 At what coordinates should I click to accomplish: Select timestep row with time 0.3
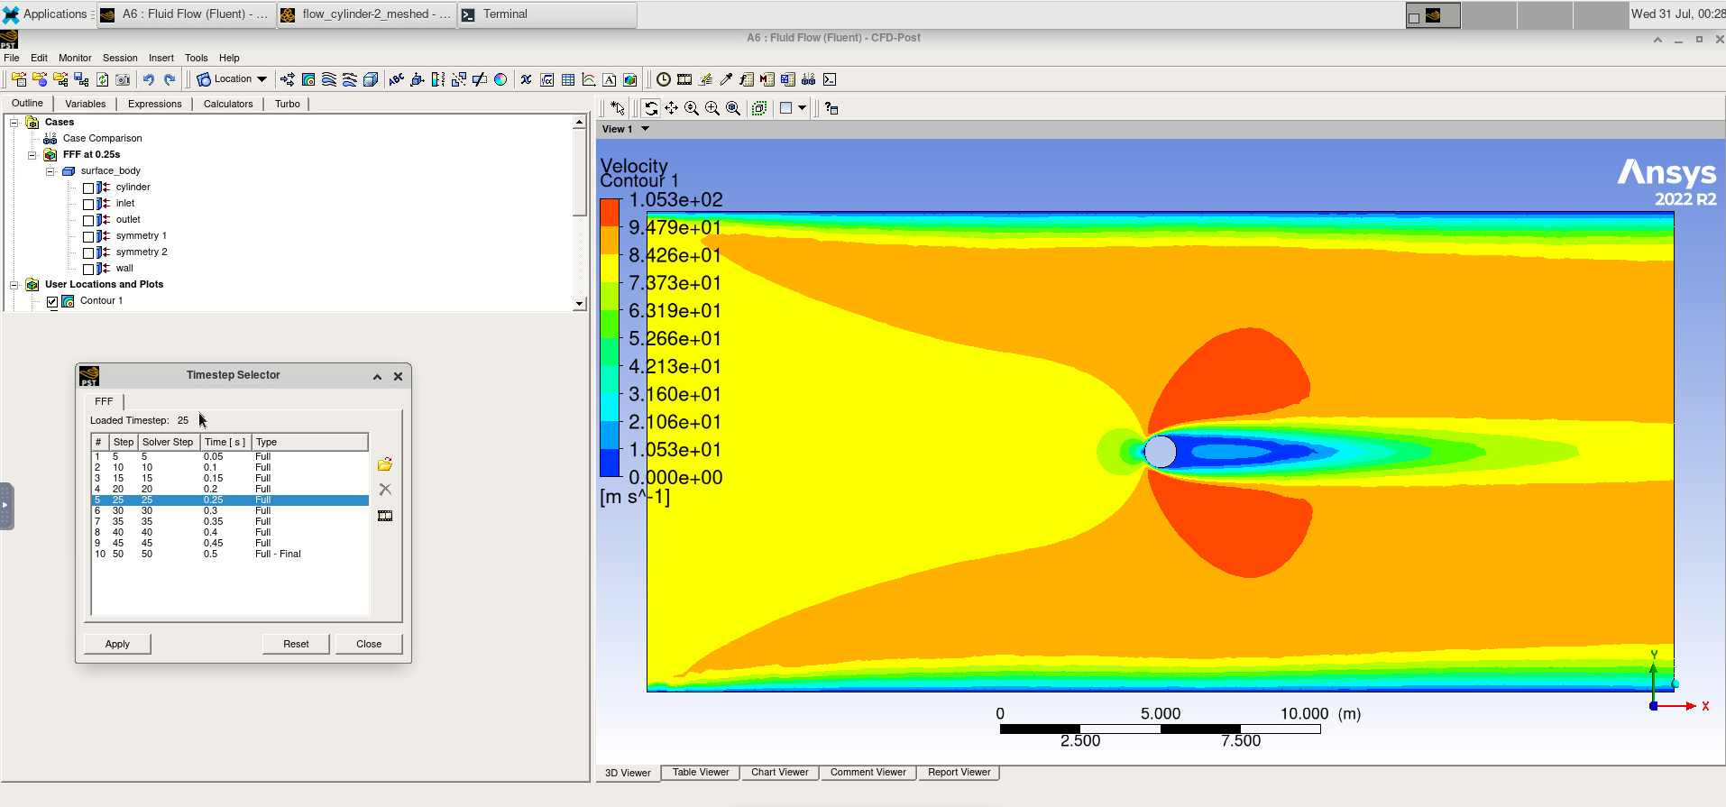point(230,510)
